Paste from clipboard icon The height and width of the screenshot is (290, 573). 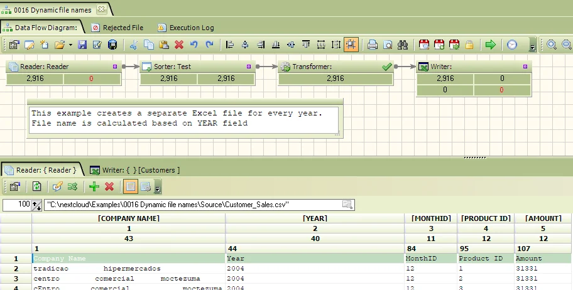[164, 45]
